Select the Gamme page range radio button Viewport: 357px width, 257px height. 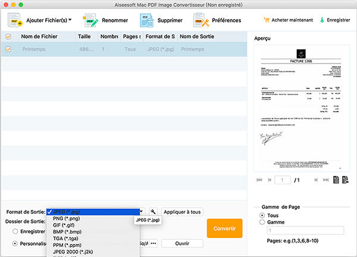(x=262, y=222)
